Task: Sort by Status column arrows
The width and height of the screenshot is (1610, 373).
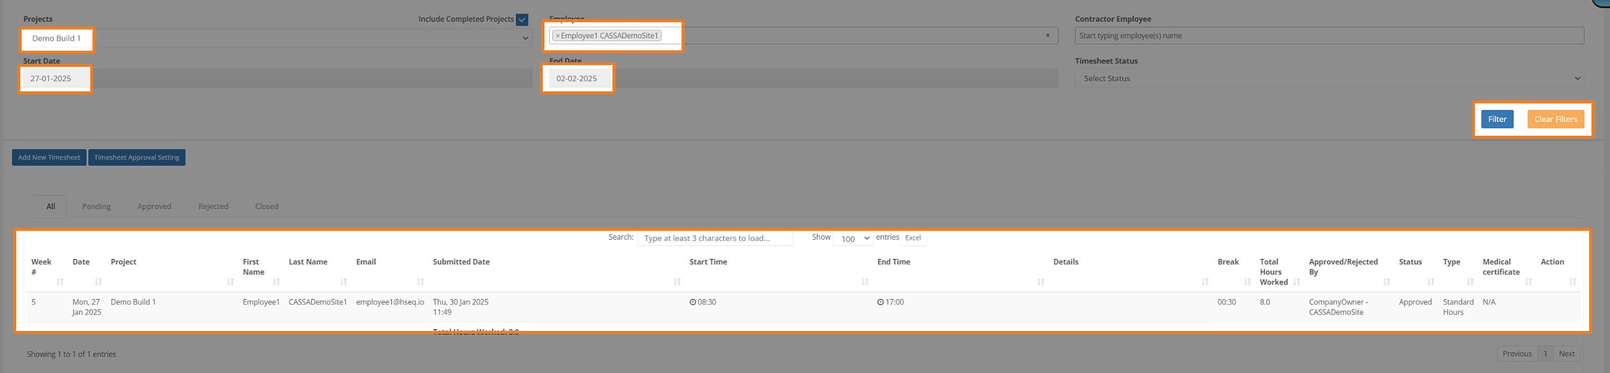Action: [1430, 282]
